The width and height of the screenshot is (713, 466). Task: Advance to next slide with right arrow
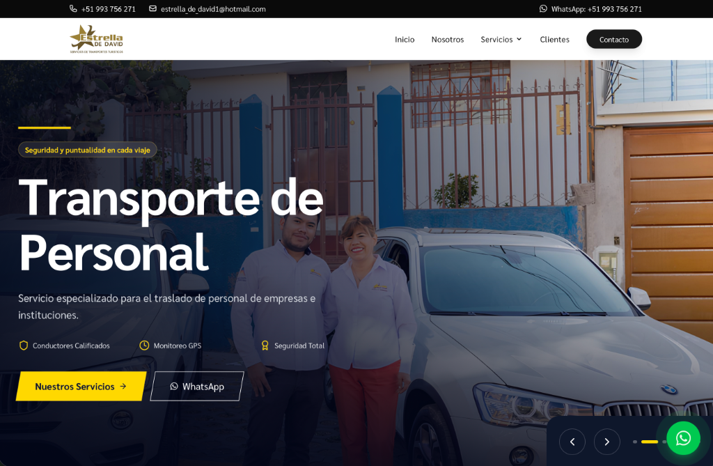606,442
